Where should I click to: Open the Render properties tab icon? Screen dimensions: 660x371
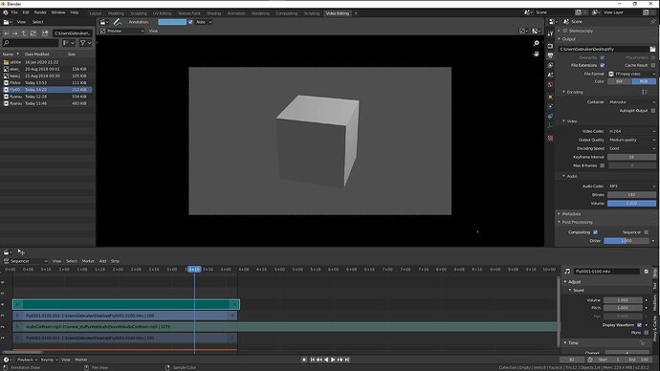coord(550,46)
